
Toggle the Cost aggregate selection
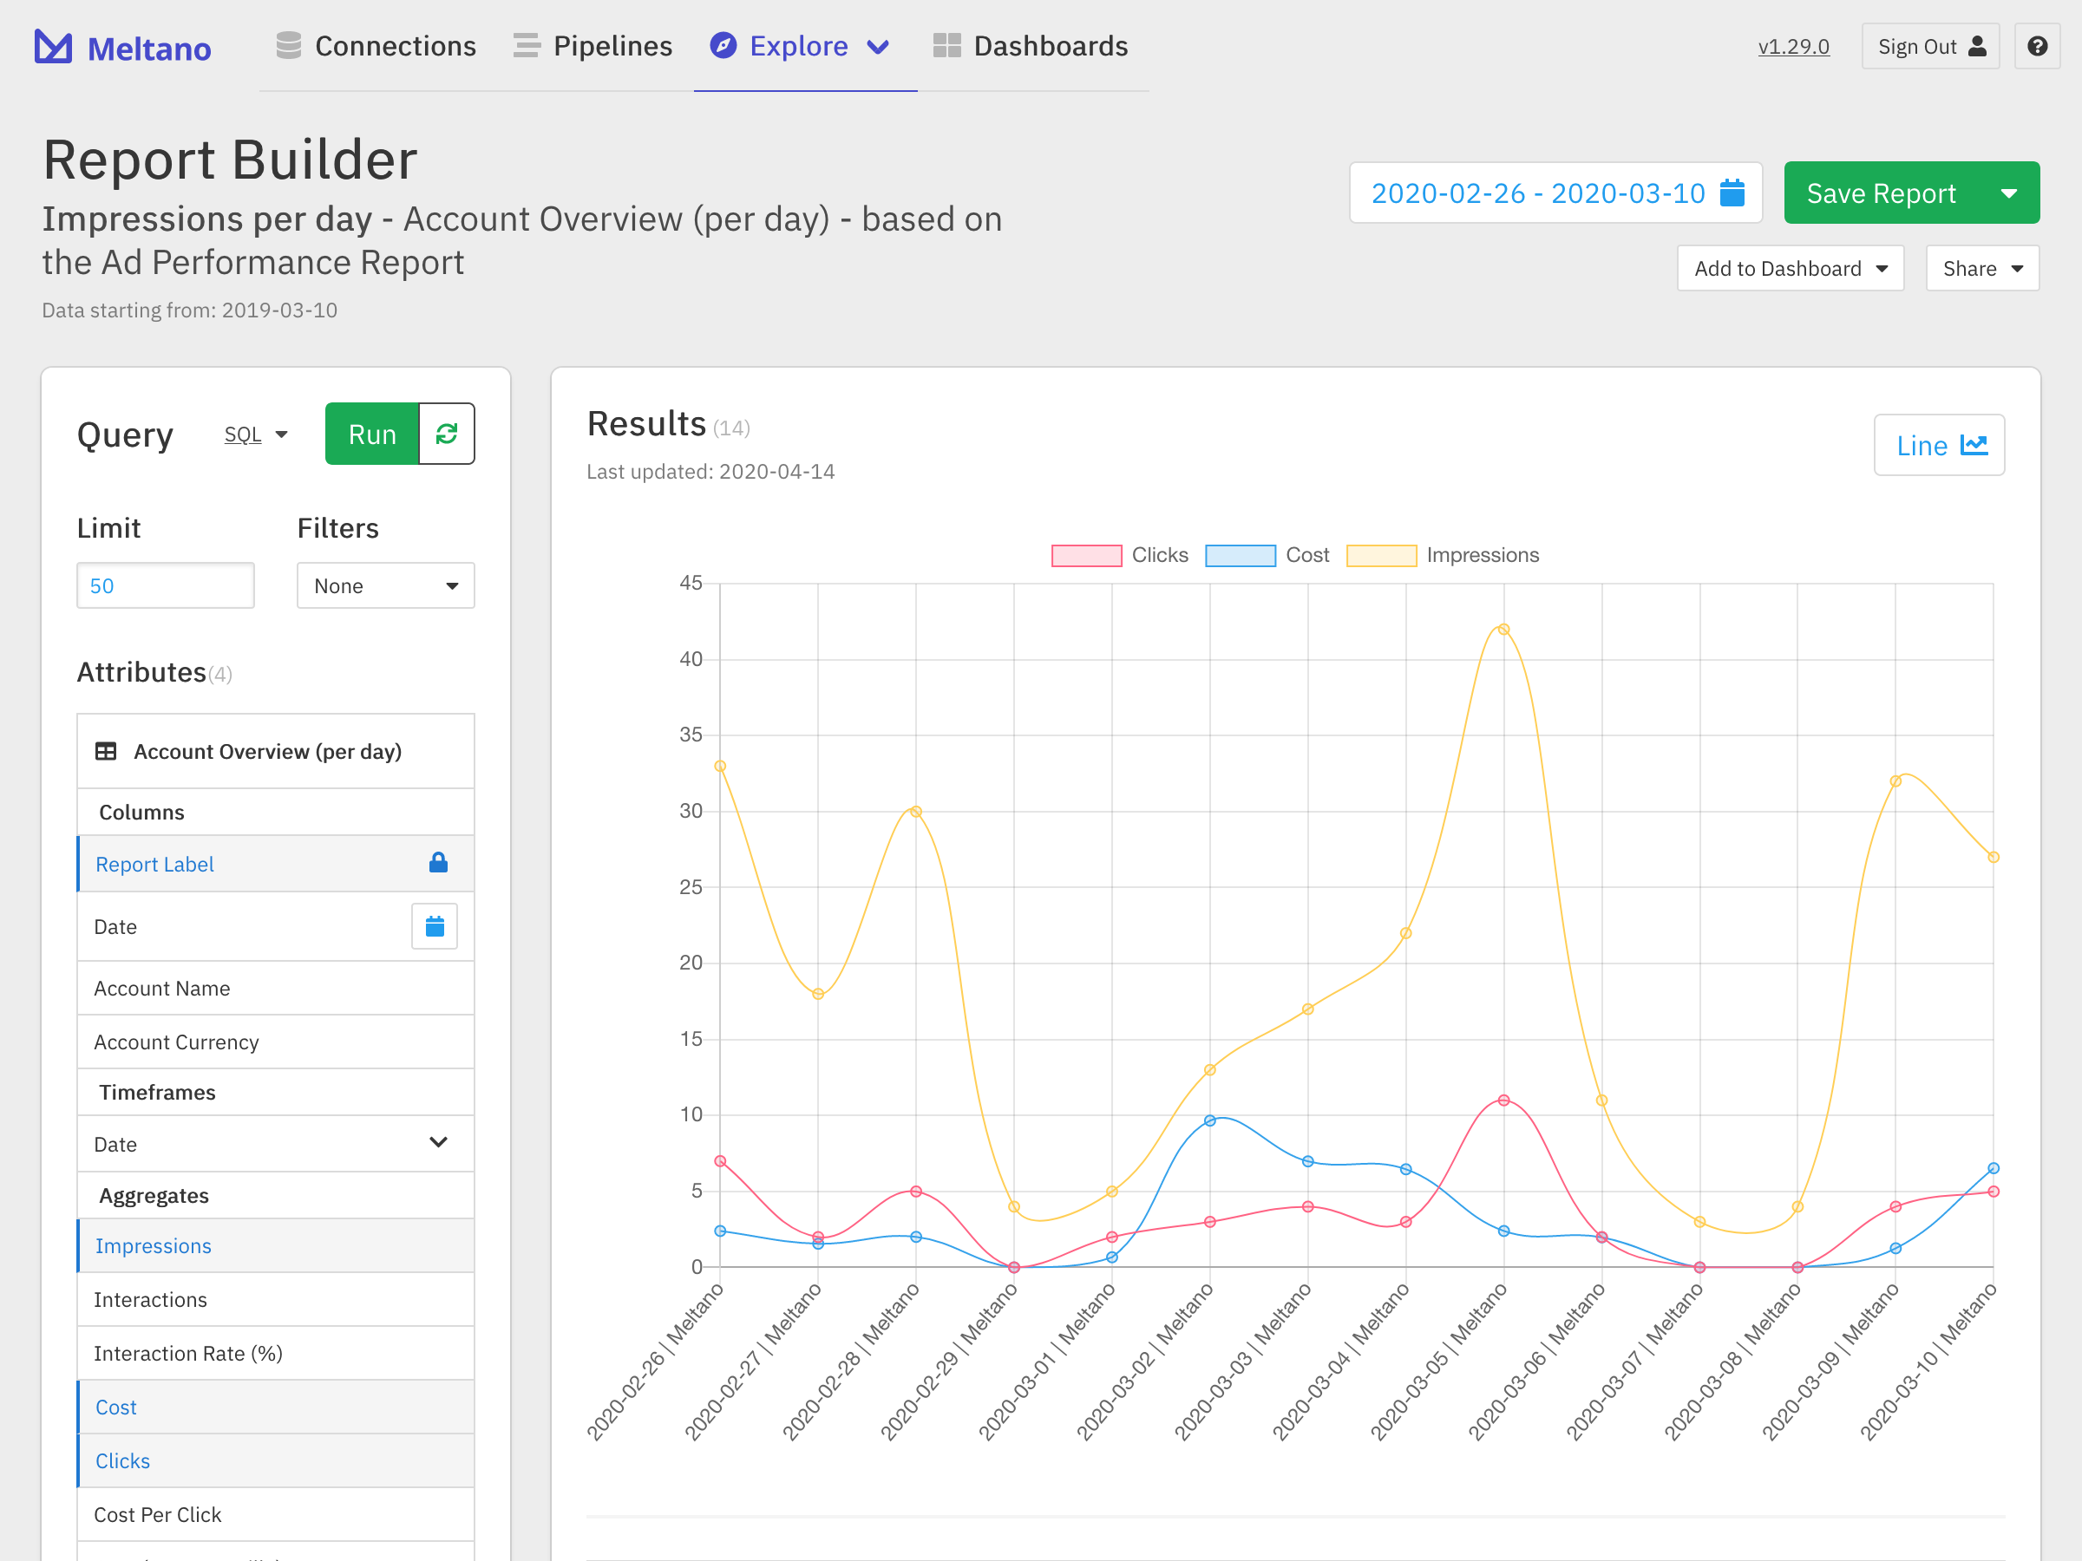pyautogui.click(x=117, y=1407)
